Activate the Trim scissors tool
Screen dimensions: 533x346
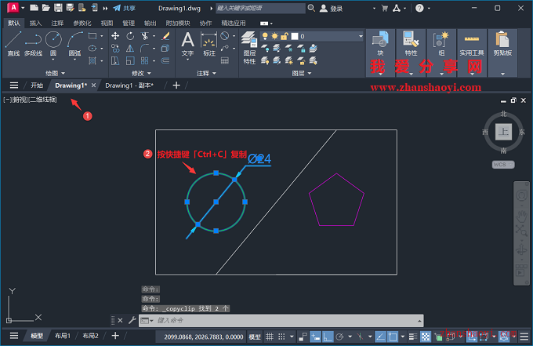145,36
